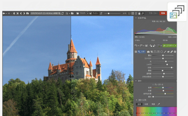Open the develop settings gear icon
188x116 pixels.
[x=175, y=52]
